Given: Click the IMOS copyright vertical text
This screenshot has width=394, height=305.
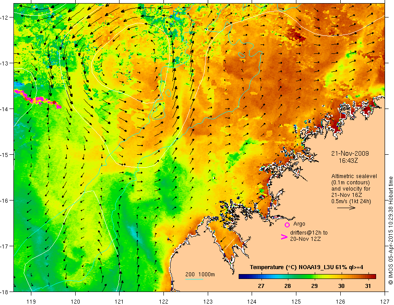Looking at the screenshot, I should point(390,231).
